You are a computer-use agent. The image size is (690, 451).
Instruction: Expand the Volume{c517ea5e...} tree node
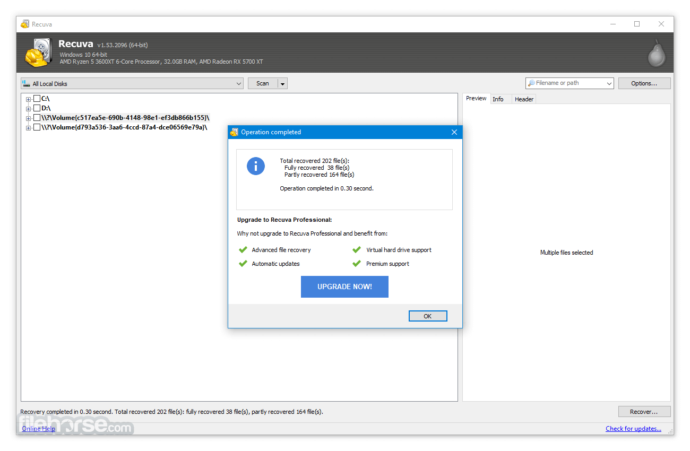click(x=28, y=118)
